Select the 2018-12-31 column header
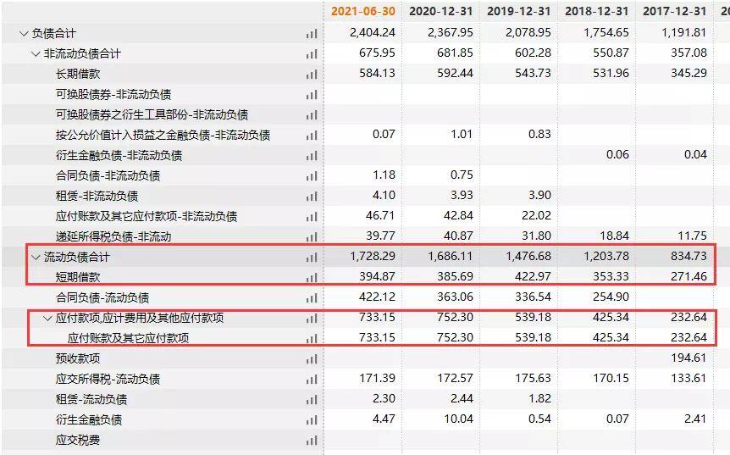This screenshot has height=455, width=730. [x=597, y=12]
